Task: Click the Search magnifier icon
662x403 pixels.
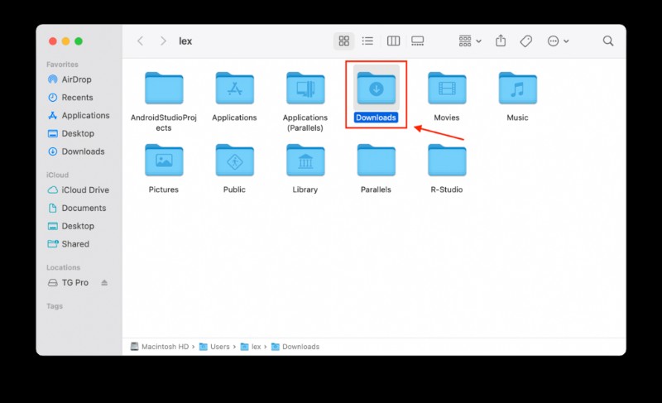Action: (x=608, y=41)
